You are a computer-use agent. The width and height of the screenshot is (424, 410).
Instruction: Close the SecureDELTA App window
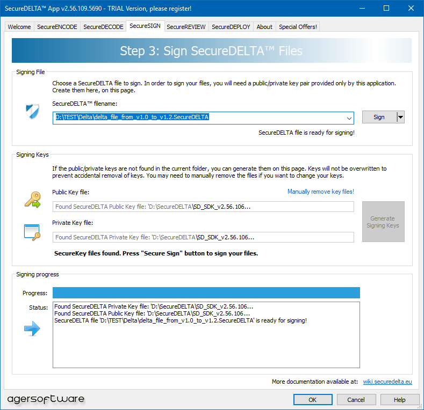(411, 9)
